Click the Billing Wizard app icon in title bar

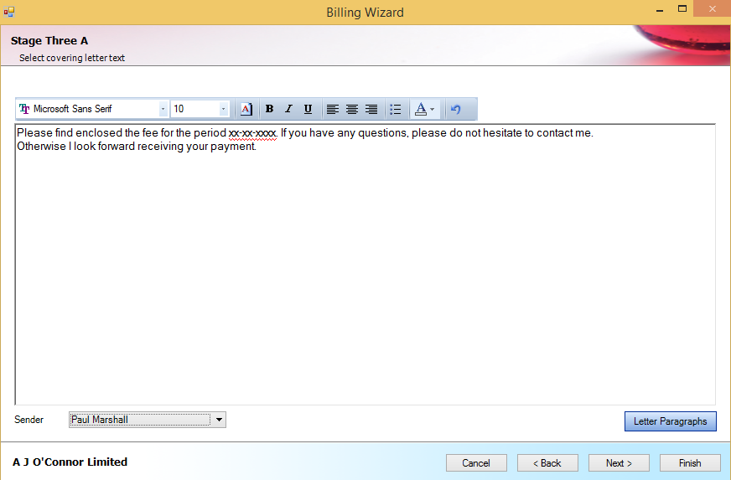point(9,12)
